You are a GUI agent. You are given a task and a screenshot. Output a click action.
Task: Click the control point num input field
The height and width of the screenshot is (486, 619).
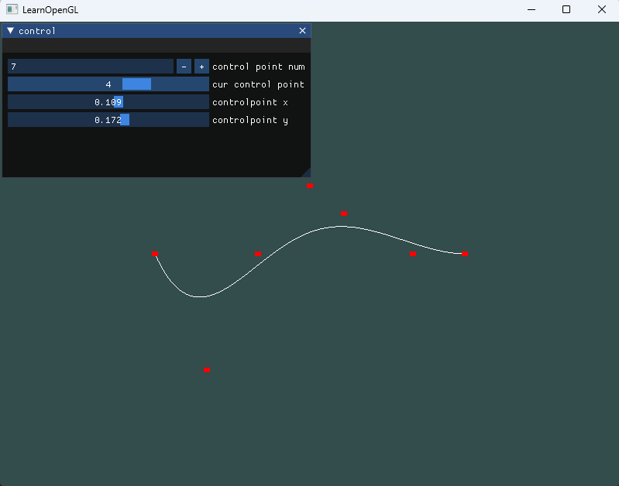pyautogui.click(x=91, y=67)
